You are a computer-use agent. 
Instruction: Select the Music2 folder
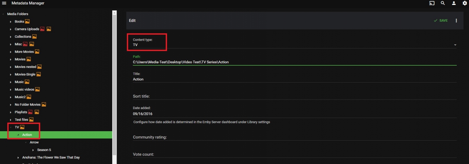pyautogui.click(x=20, y=97)
